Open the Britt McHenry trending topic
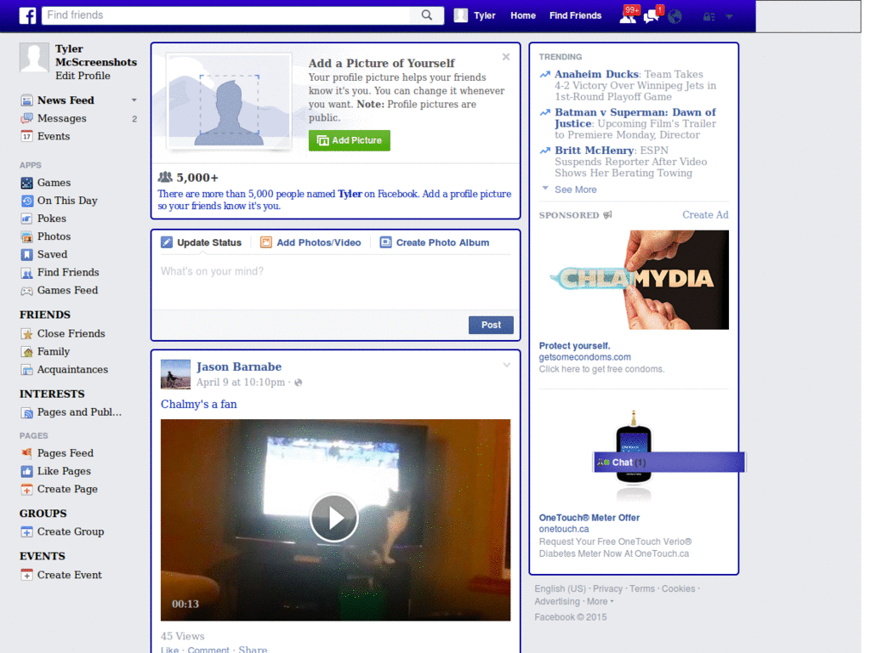871x653 pixels. (x=594, y=150)
